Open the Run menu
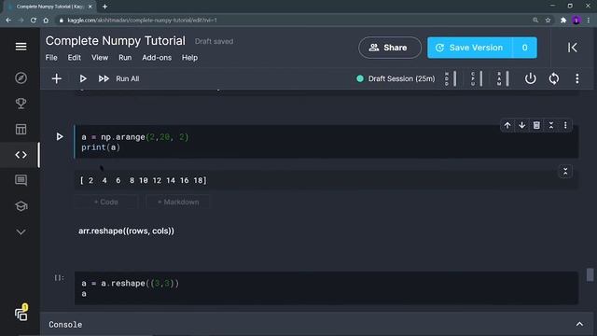The width and height of the screenshot is (597, 336). [x=125, y=58]
